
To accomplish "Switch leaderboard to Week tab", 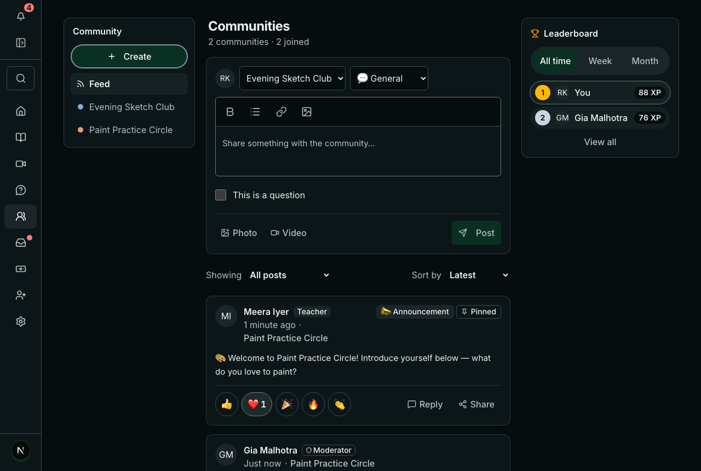I will click(600, 61).
